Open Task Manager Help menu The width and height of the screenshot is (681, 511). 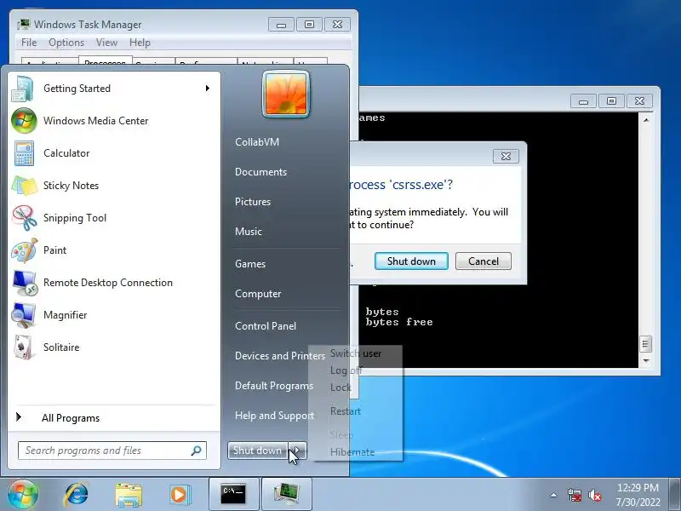tap(140, 43)
